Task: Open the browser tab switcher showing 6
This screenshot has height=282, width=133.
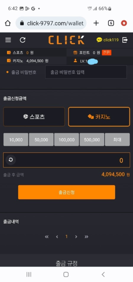Action: click(x=111, y=23)
